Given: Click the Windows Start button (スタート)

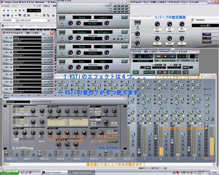Looking at the screenshot, I should click(x=9, y=172).
